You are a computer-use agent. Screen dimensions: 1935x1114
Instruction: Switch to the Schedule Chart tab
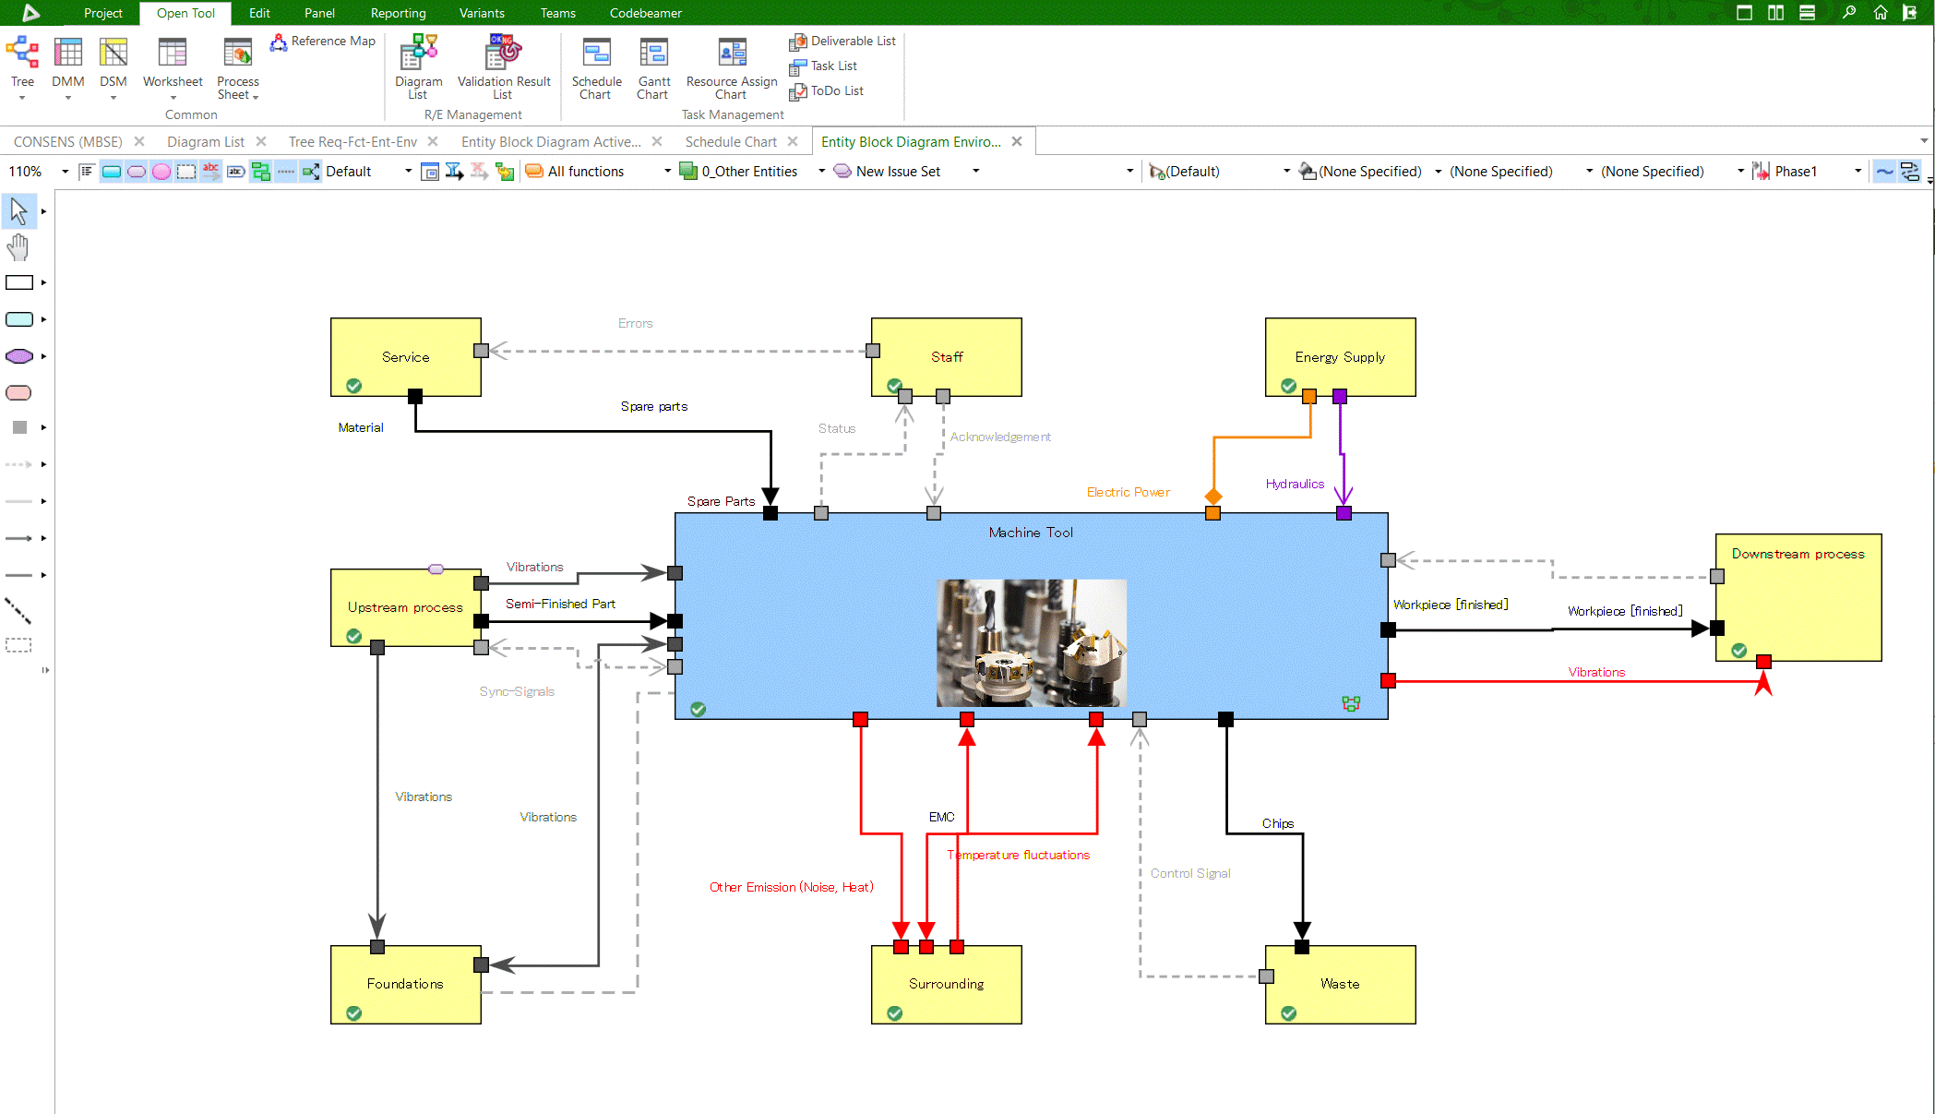point(730,141)
